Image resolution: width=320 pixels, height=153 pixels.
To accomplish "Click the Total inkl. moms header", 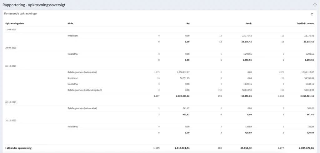I will [305, 23].
